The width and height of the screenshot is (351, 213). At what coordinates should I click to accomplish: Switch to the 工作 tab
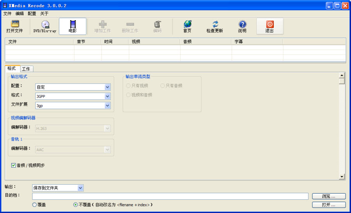(x=26, y=69)
